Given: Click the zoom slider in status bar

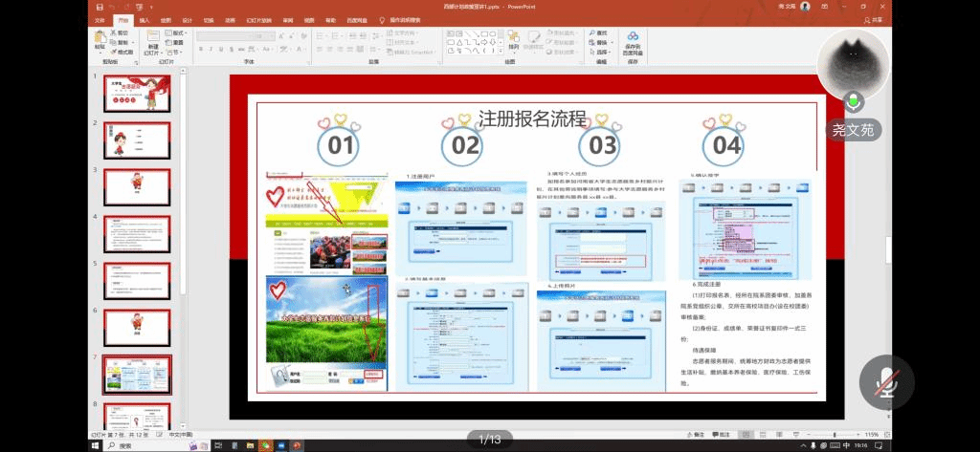Looking at the screenshot, I should (x=835, y=434).
